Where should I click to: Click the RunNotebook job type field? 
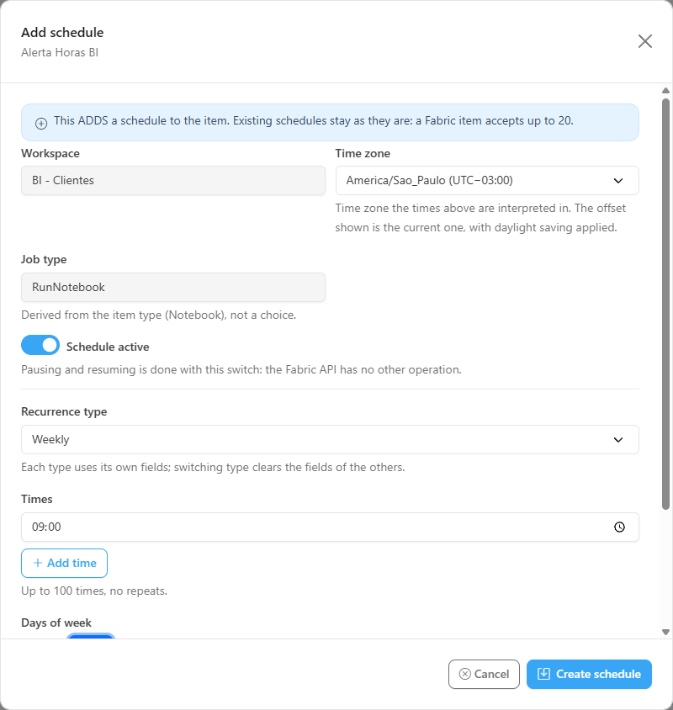[x=173, y=287]
